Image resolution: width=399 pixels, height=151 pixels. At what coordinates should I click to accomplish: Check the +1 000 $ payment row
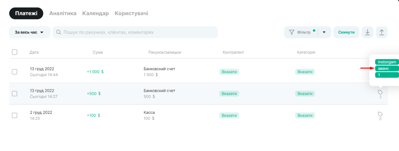click(14, 72)
